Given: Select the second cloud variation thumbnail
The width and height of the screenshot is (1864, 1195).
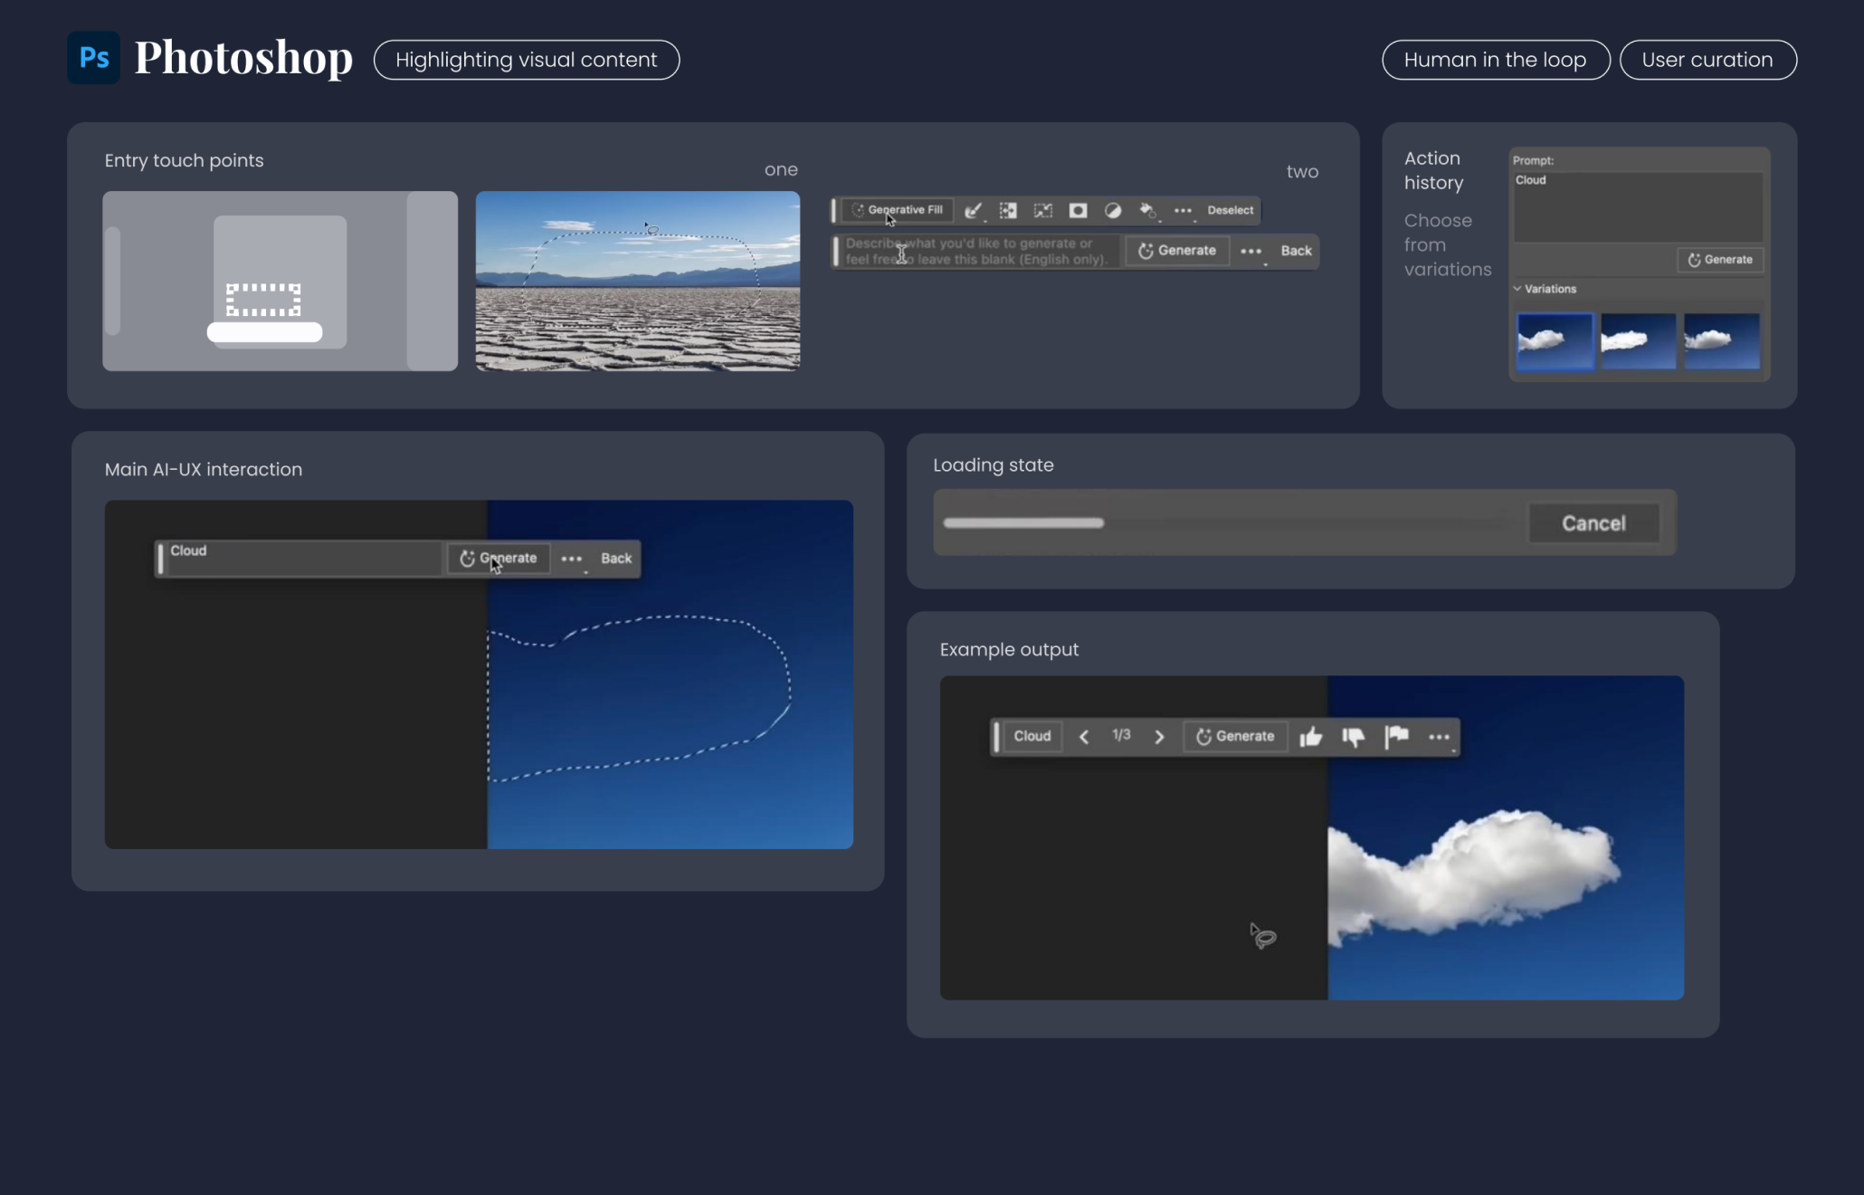Looking at the screenshot, I should [x=1638, y=340].
